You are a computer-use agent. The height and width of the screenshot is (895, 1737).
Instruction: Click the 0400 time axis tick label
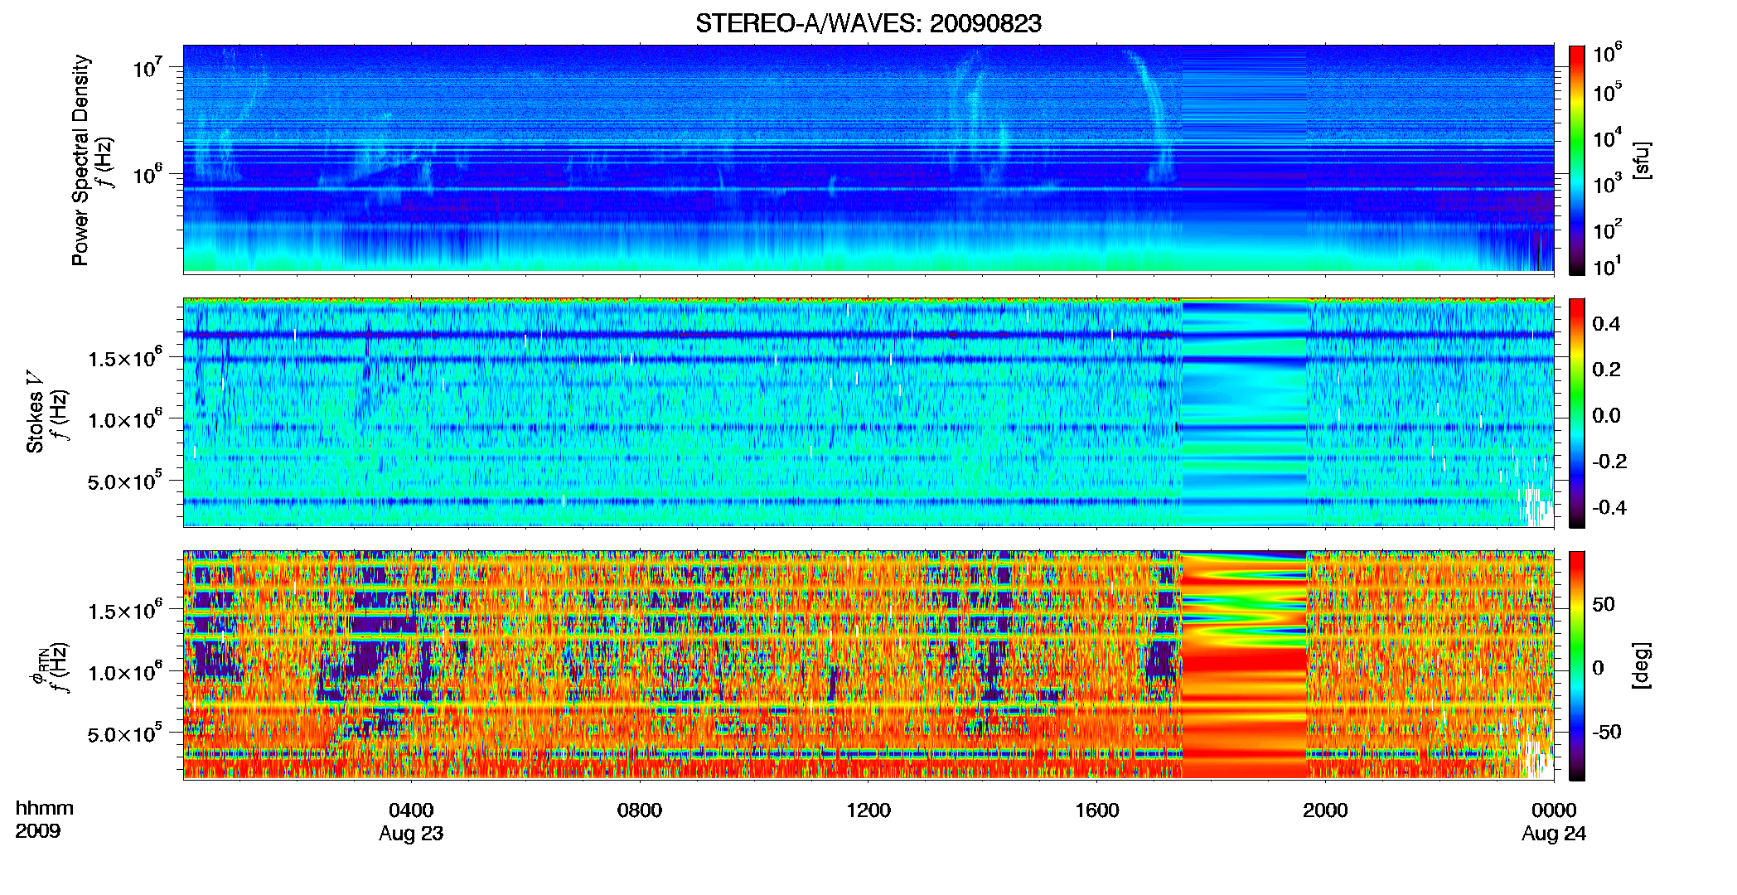pyautogui.click(x=411, y=810)
